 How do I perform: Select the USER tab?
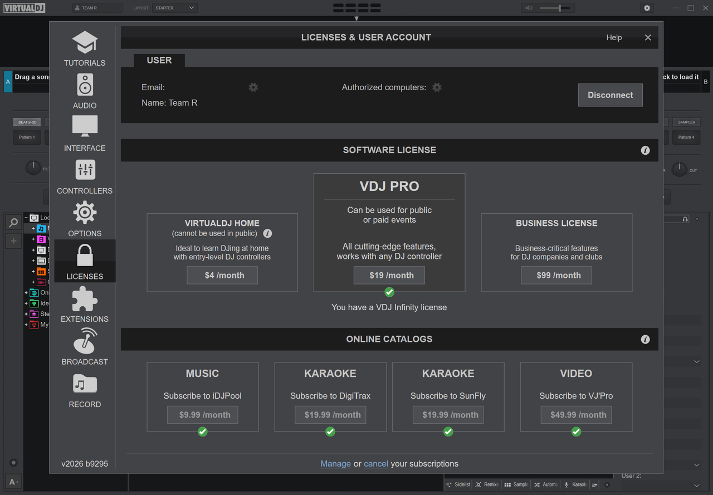click(159, 60)
